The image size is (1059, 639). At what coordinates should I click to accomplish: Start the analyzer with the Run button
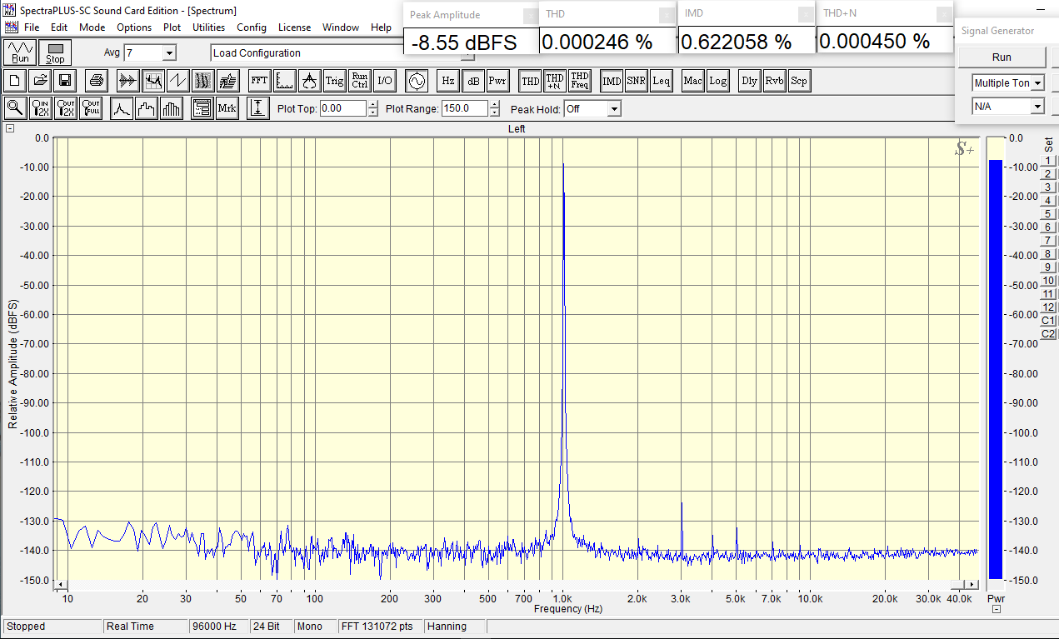coord(20,52)
